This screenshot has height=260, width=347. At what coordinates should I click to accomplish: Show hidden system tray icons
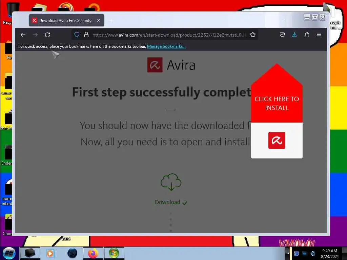point(288,253)
